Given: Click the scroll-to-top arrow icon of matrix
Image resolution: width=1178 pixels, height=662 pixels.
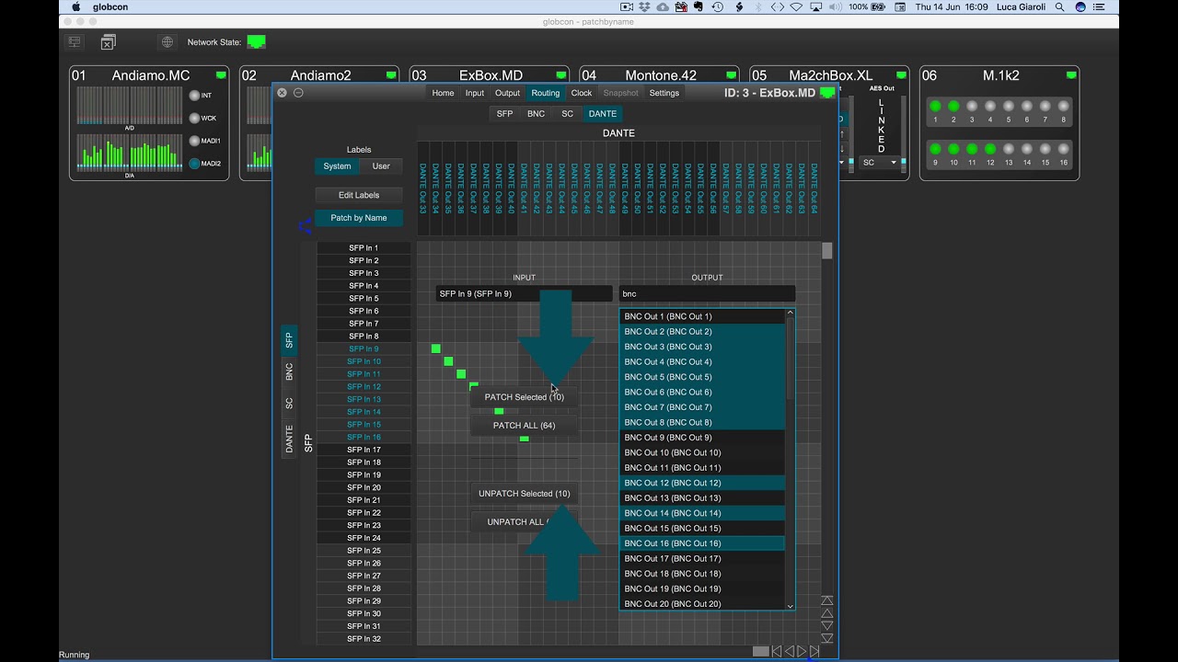Looking at the screenshot, I should pyautogui.click(x=826, y=600).
